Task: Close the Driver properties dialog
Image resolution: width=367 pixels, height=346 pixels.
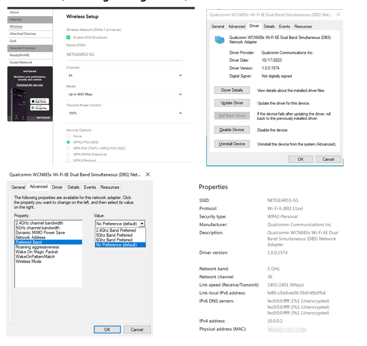Action: pyautogui.click(x=338, y=15)
